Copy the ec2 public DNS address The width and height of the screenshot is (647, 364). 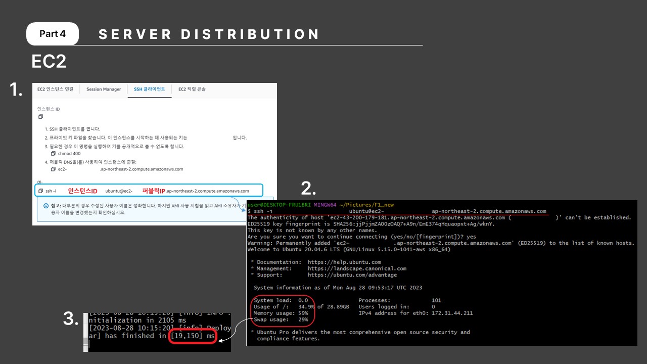coord(53,169)
